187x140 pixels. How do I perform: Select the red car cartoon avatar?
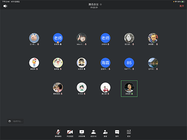(x=105, y=87)
